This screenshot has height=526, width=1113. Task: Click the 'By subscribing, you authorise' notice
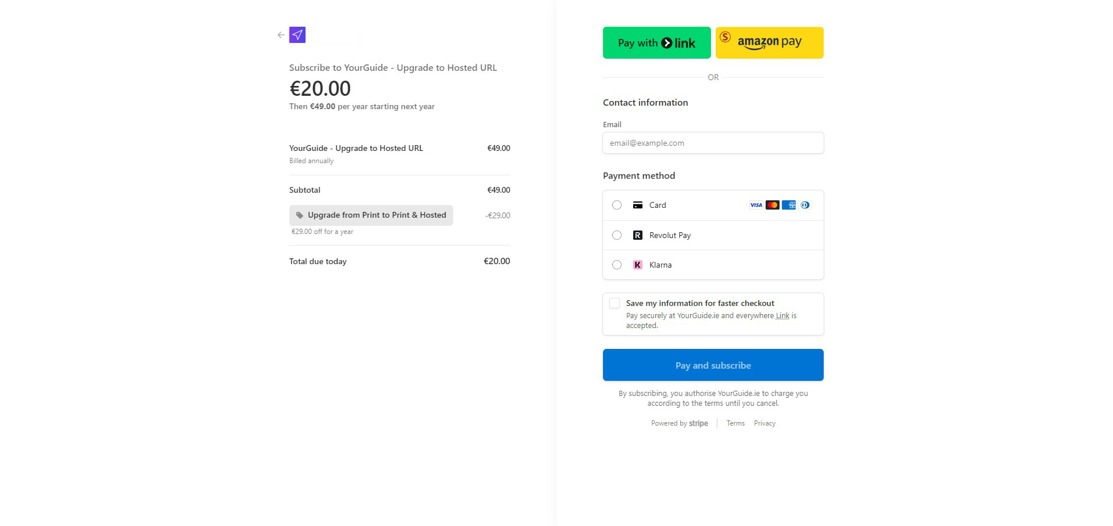tap(713, 398)
